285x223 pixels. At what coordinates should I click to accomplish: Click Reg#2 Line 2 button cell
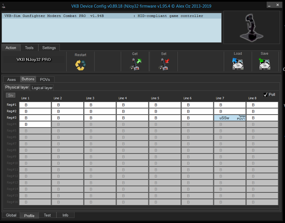(68, 112)
